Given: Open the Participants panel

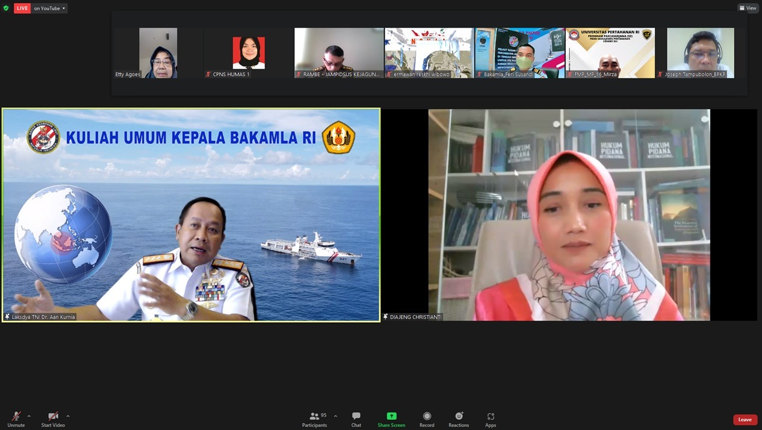Looking at the screenshot, I should coord(314,419).
